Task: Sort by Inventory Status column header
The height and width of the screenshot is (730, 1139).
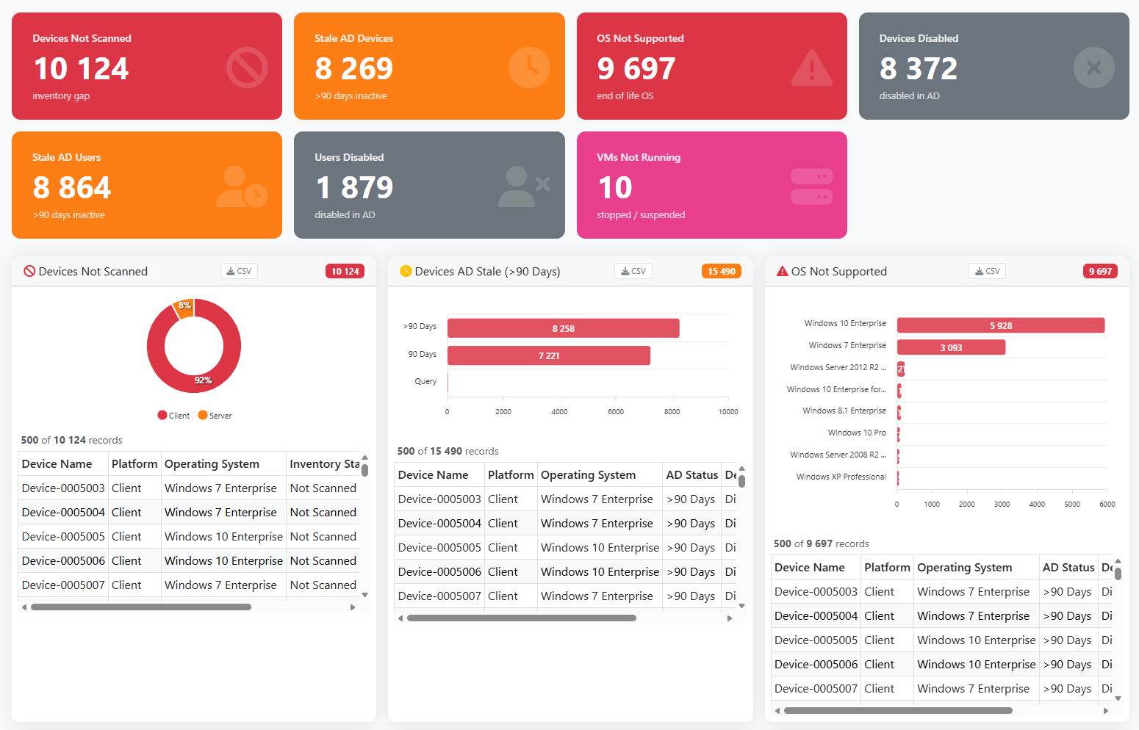Action: coord(323,463)
